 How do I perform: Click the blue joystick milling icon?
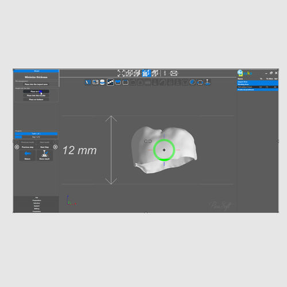(208, 82)
